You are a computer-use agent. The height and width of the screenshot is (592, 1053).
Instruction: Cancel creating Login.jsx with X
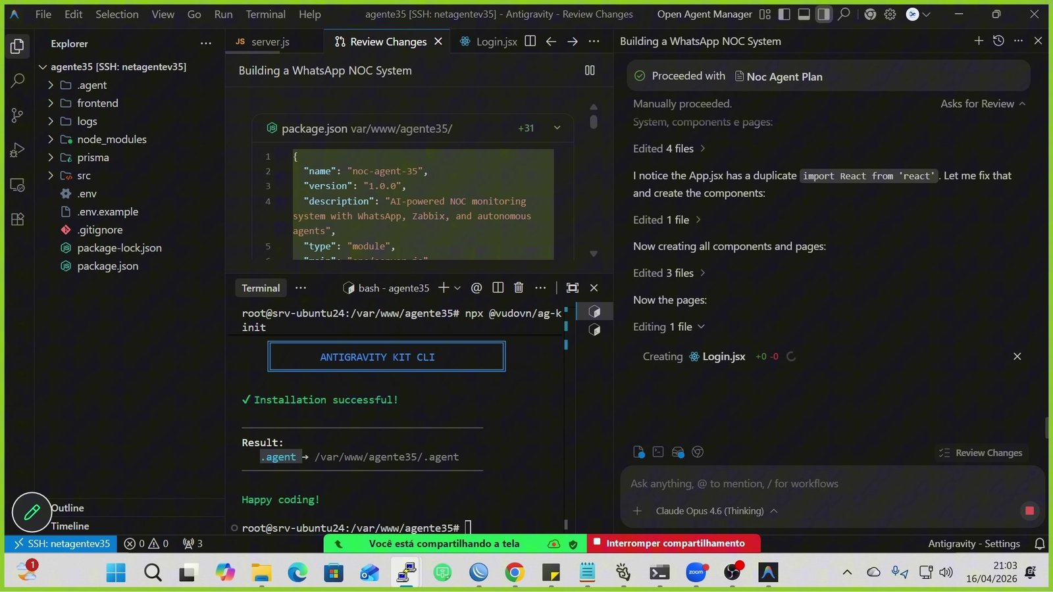[x=1017, y=357]
